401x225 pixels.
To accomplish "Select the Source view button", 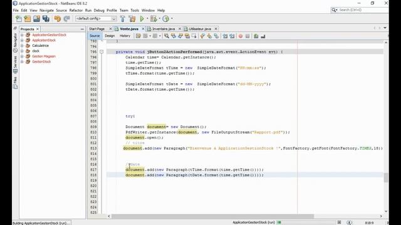I will tap(95, 36).
